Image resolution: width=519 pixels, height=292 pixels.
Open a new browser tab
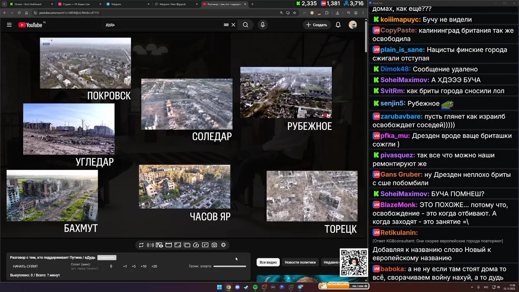252,4
